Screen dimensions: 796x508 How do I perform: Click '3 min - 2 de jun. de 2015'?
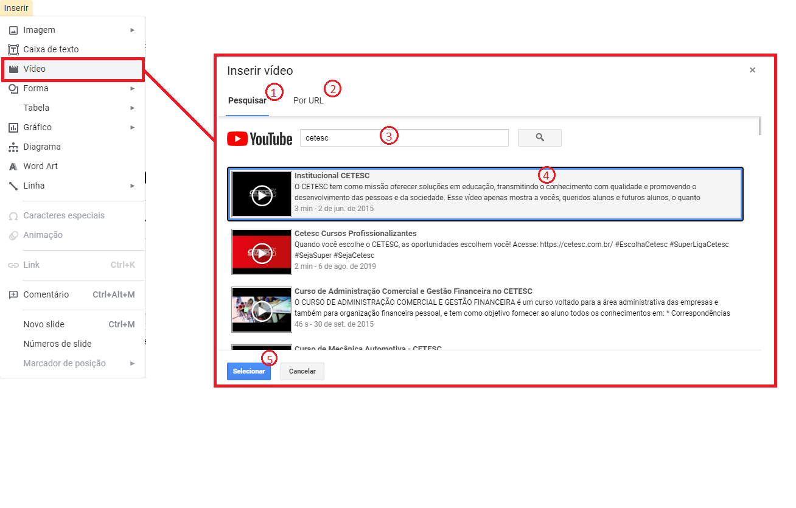click(334, 209)
